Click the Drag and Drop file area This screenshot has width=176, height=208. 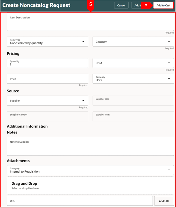point(90,185)
